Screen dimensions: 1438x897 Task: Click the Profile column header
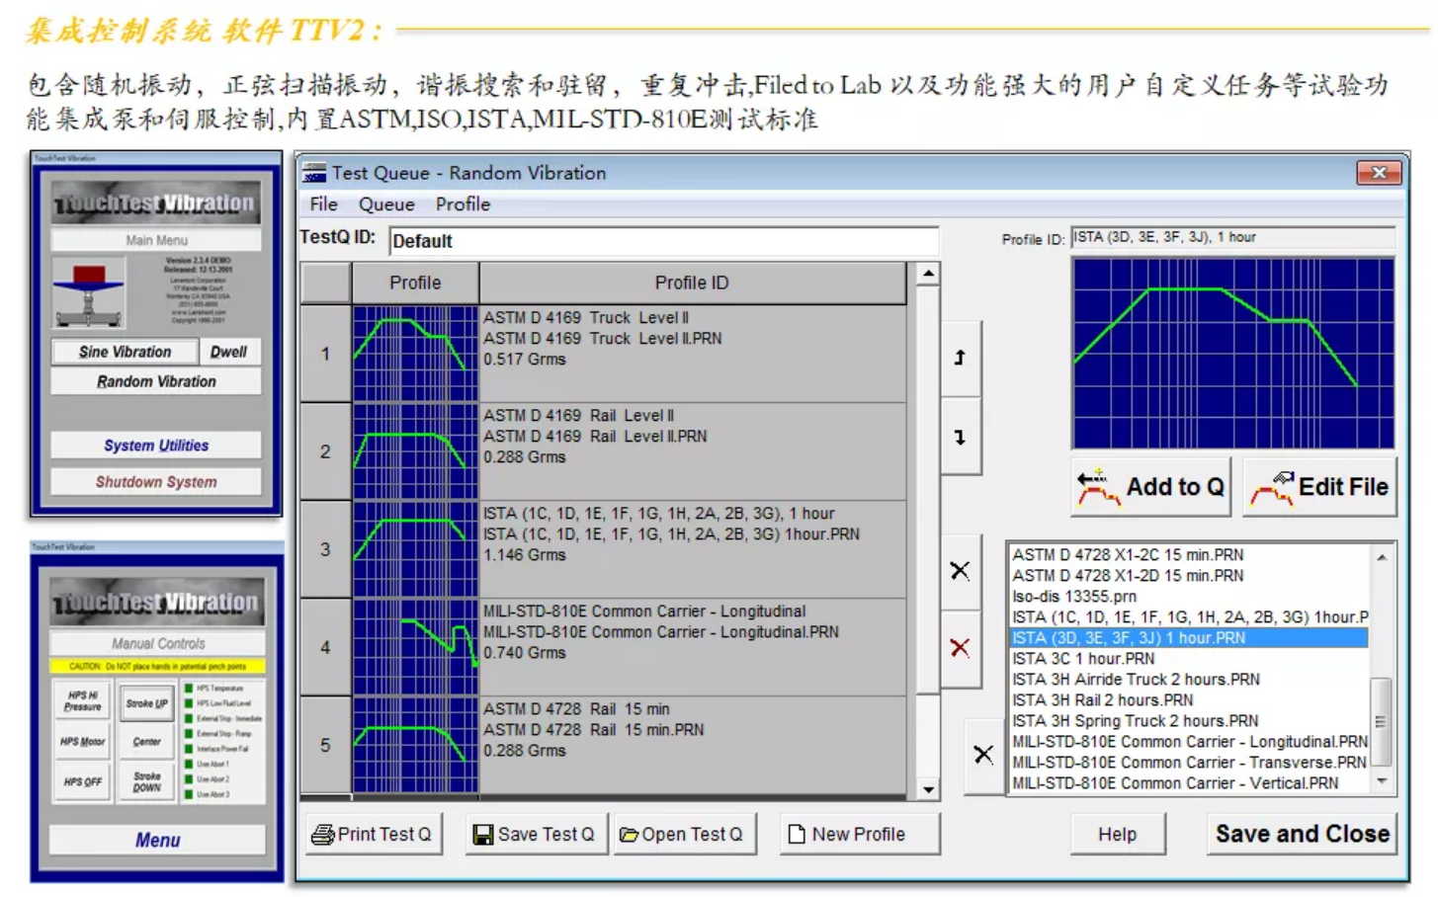[415, 284]
